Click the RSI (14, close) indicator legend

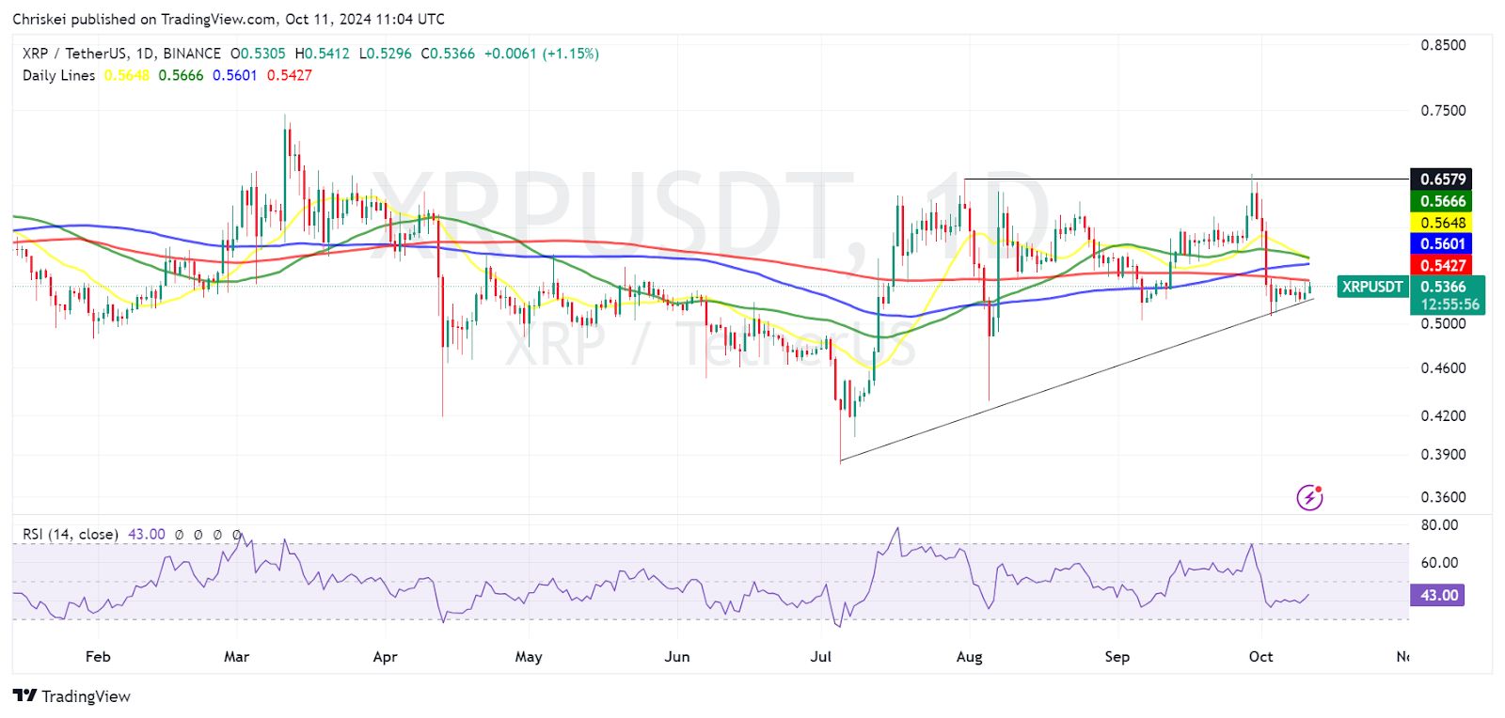point(71,534)
